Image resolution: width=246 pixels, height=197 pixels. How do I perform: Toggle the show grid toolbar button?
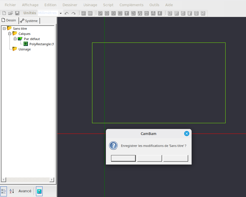point(90,13)
